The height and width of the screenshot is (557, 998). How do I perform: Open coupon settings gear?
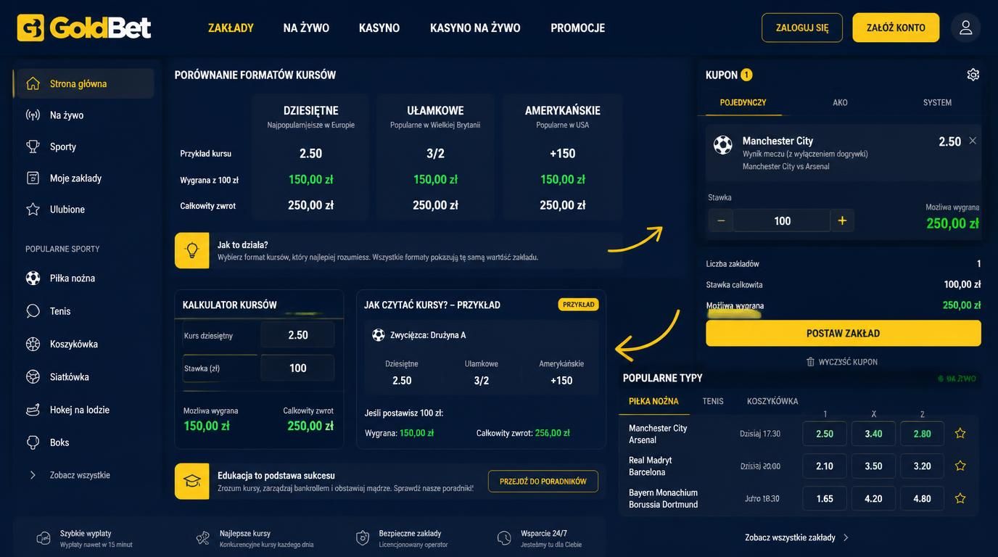click(x=973, y=75)
